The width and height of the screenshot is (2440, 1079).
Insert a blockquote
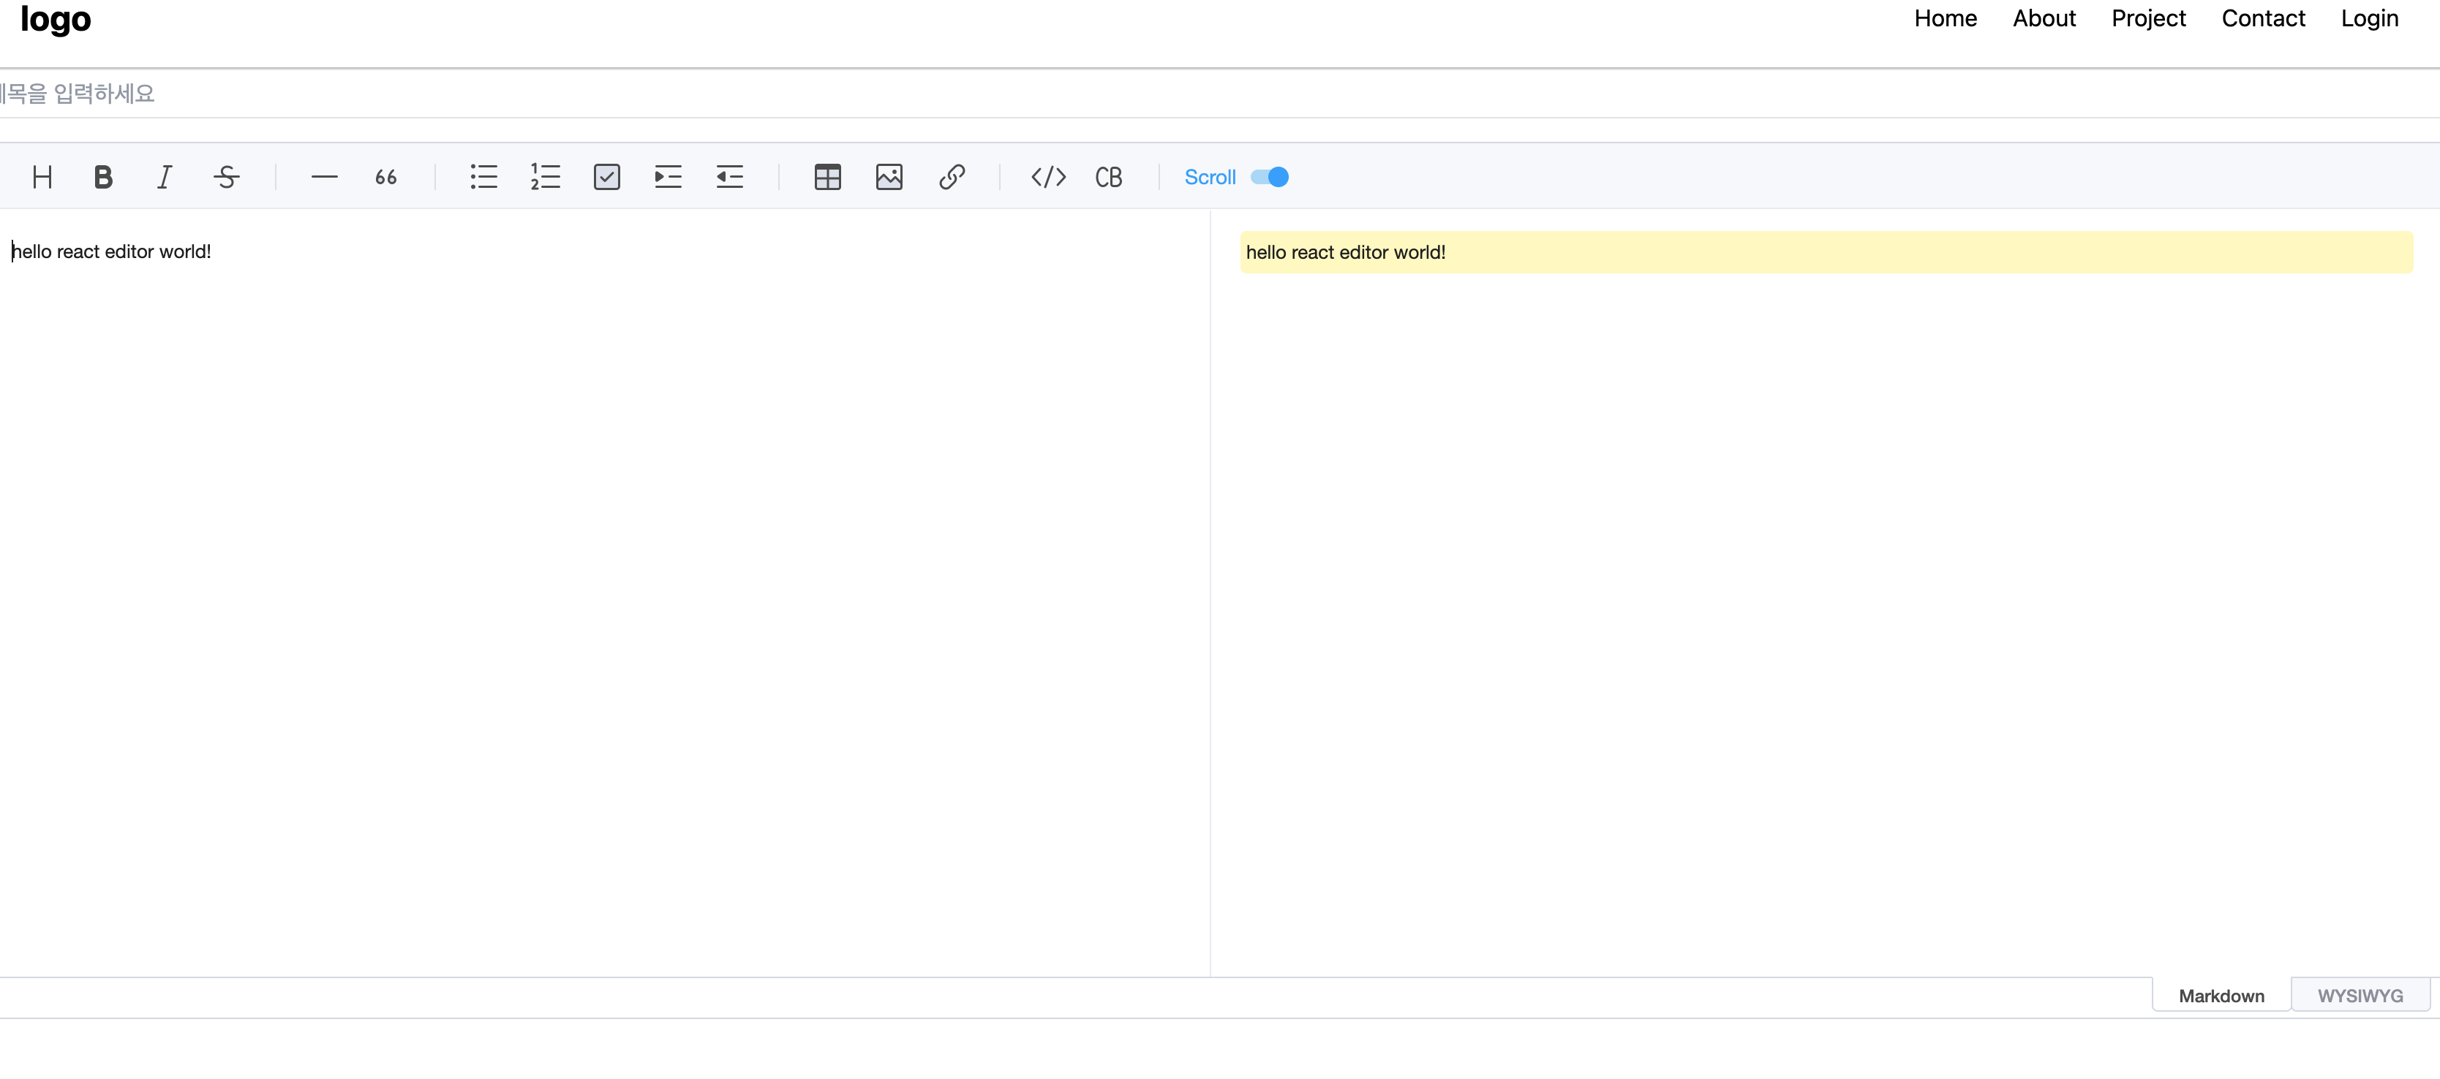(x=385, y=177)
